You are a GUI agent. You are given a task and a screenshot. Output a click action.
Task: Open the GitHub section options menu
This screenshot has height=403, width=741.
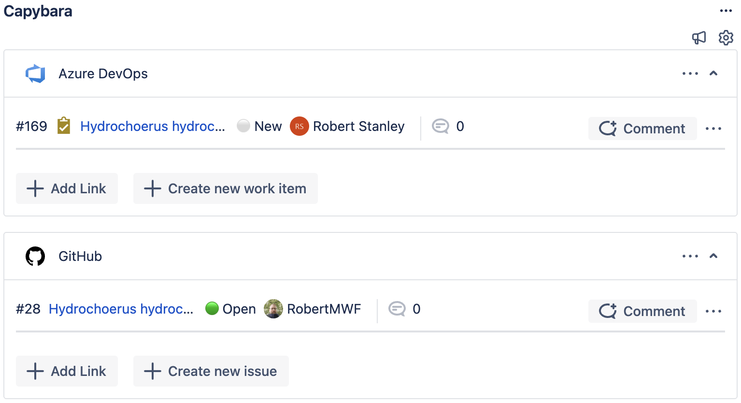tap(690, 256)
